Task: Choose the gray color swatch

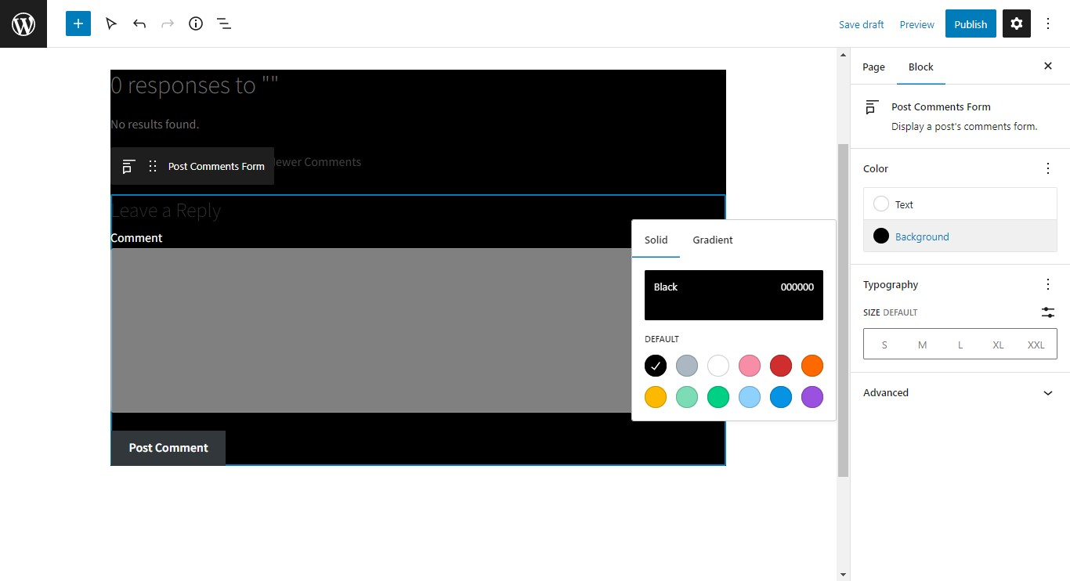Action: click(687, 366)
